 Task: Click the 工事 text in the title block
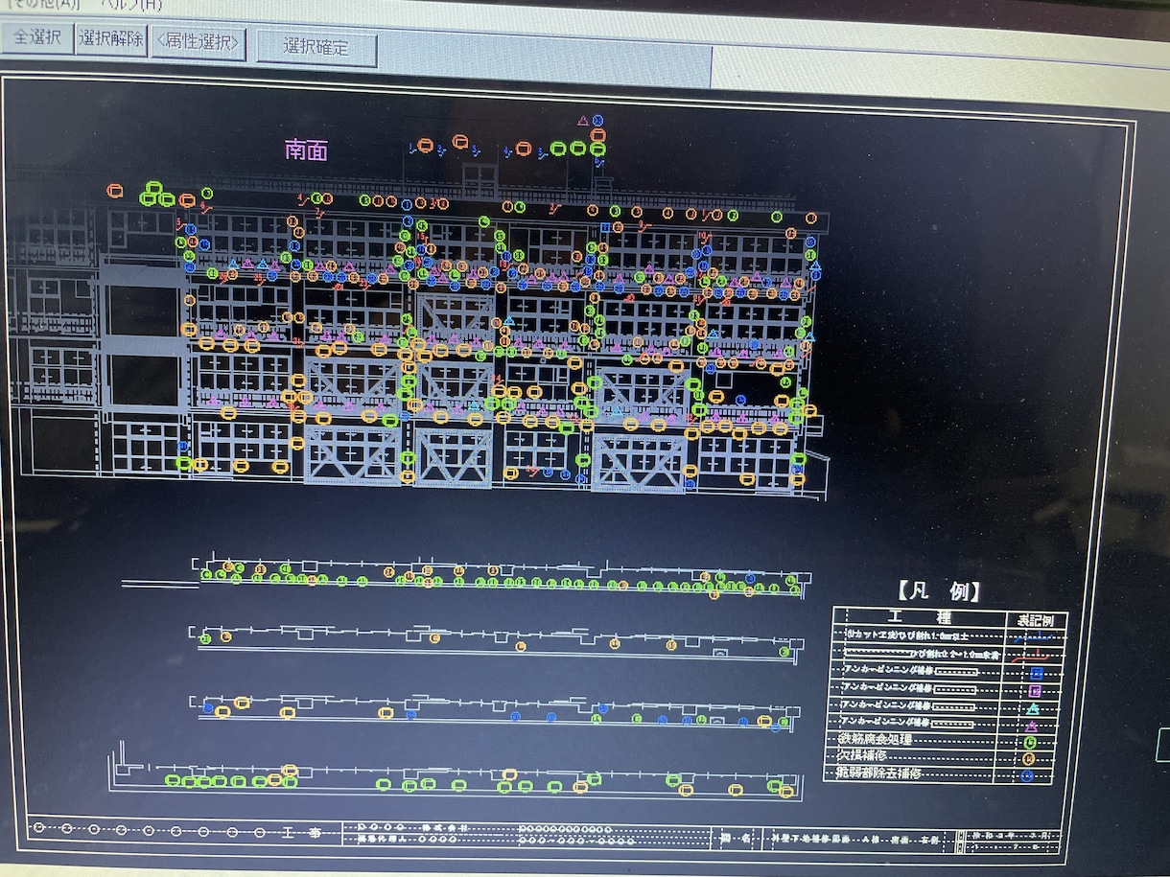(x=300, y=834)
